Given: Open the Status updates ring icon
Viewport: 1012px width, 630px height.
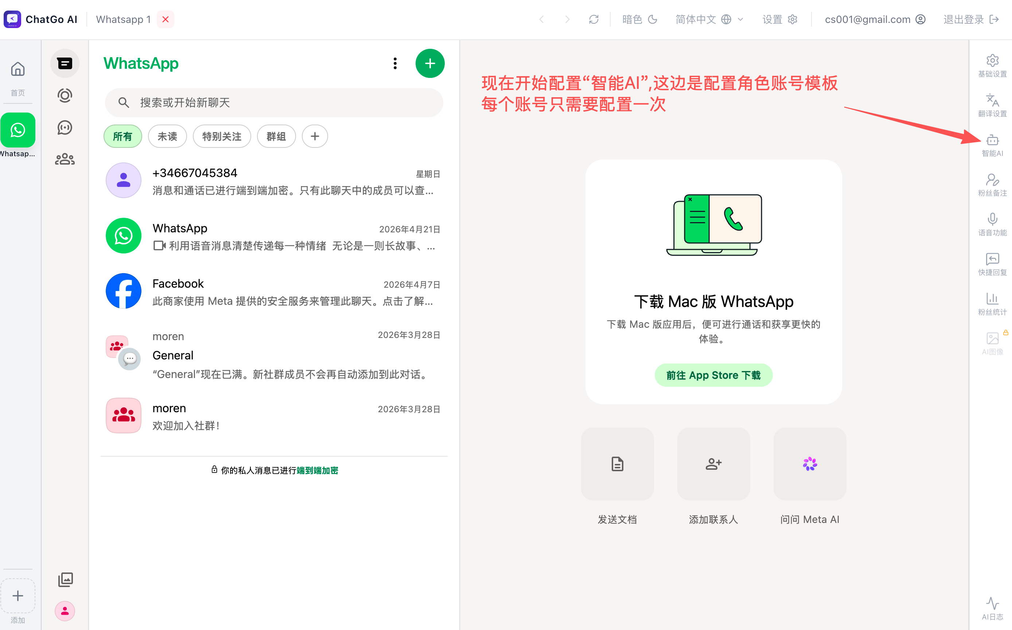Looking at the screenshot, I should (65, 95).
